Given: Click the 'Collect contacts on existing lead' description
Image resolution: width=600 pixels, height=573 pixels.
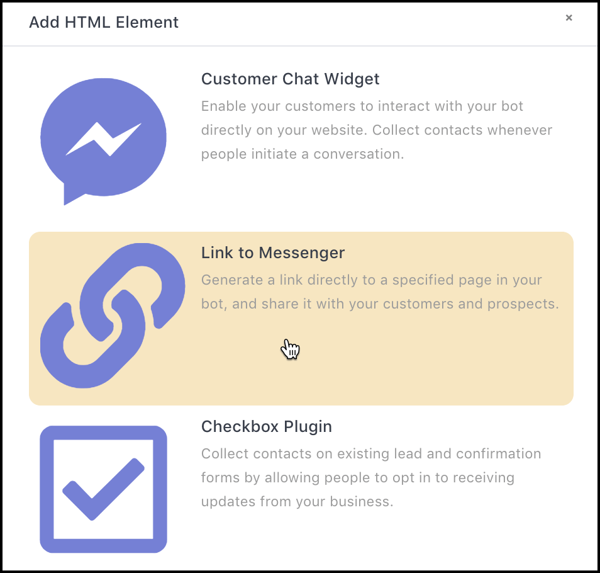Looking at the screenshot, I should (371, 477).
